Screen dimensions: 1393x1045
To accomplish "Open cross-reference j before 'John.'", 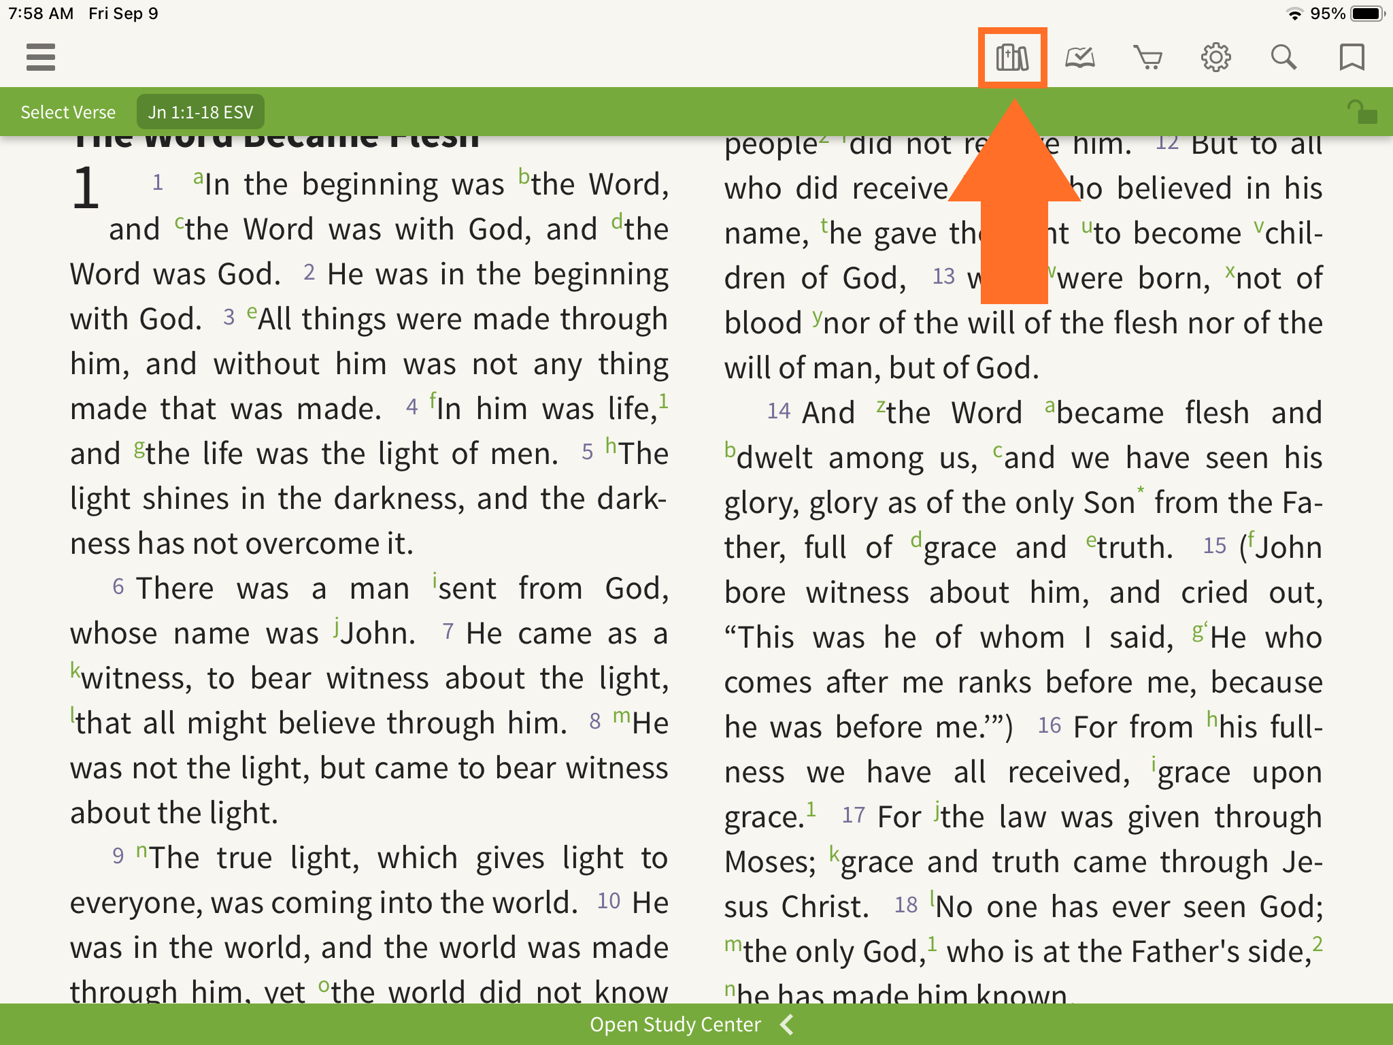I will 336,627.
